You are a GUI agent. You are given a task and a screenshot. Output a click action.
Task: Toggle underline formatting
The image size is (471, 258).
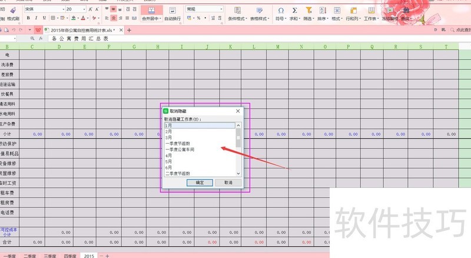pos(44,18)
